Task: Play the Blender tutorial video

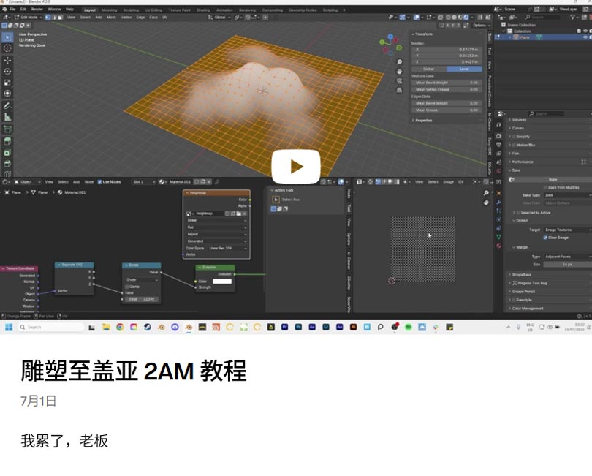Action: click(x=296, y=167)
